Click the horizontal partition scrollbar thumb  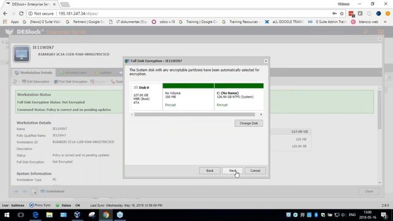(195, 115)
